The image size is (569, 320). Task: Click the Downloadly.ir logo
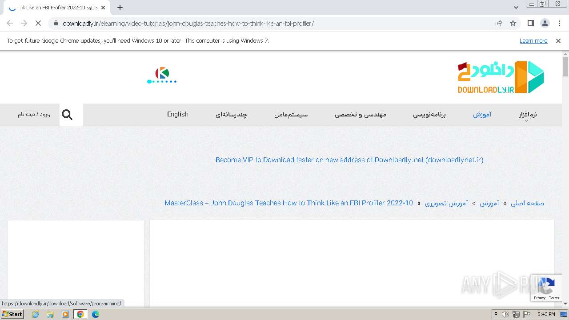501,77
